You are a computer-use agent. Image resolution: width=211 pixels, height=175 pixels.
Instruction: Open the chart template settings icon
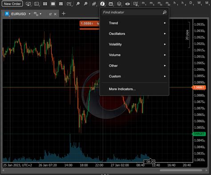pyautogui.click(x=136, y=4)
